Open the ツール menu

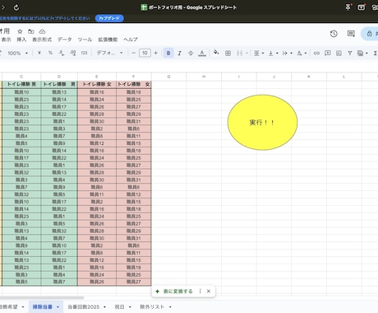[85, 40]
